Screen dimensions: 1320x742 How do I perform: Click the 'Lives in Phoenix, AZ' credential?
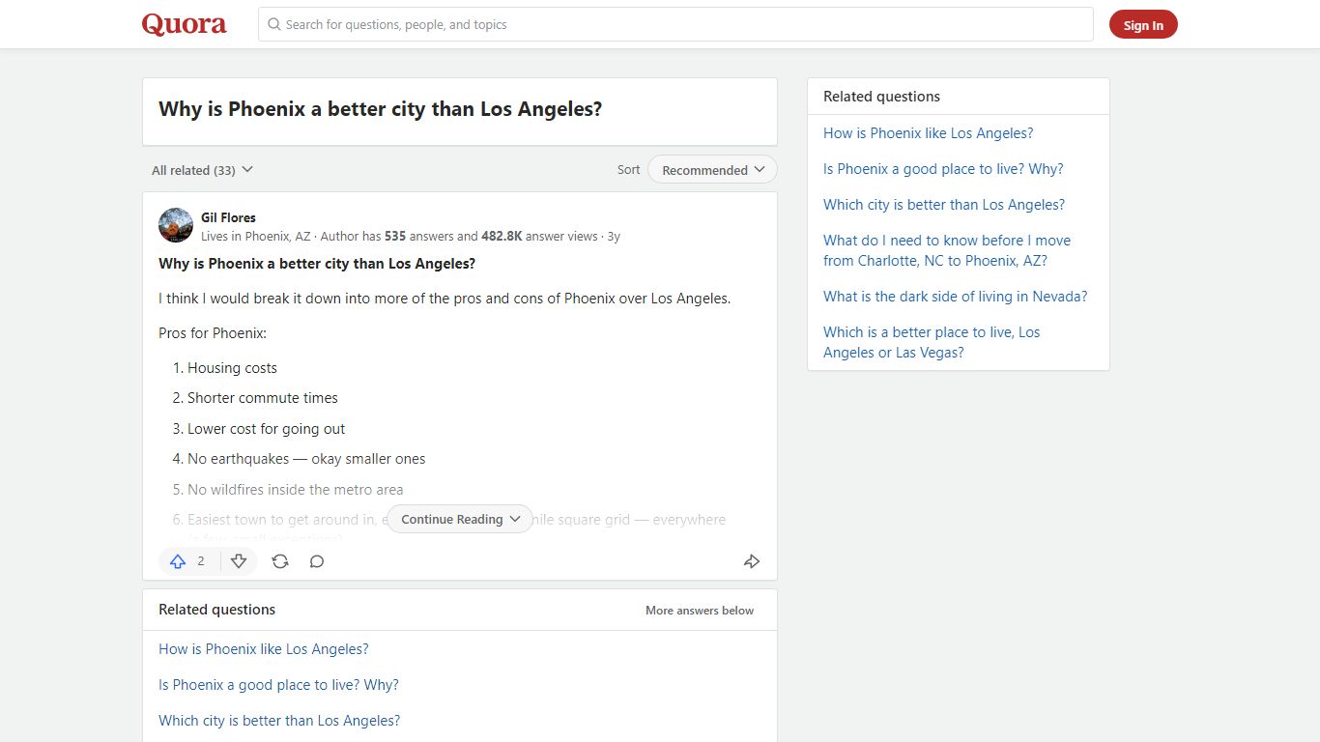tap(256, 236)
